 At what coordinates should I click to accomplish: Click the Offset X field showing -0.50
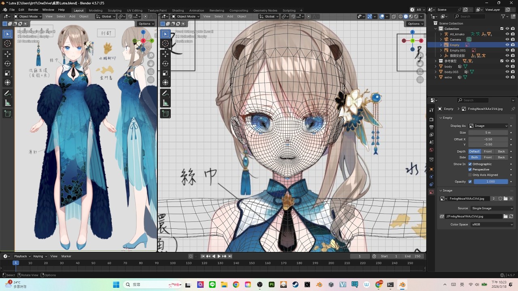pos(488,139)
